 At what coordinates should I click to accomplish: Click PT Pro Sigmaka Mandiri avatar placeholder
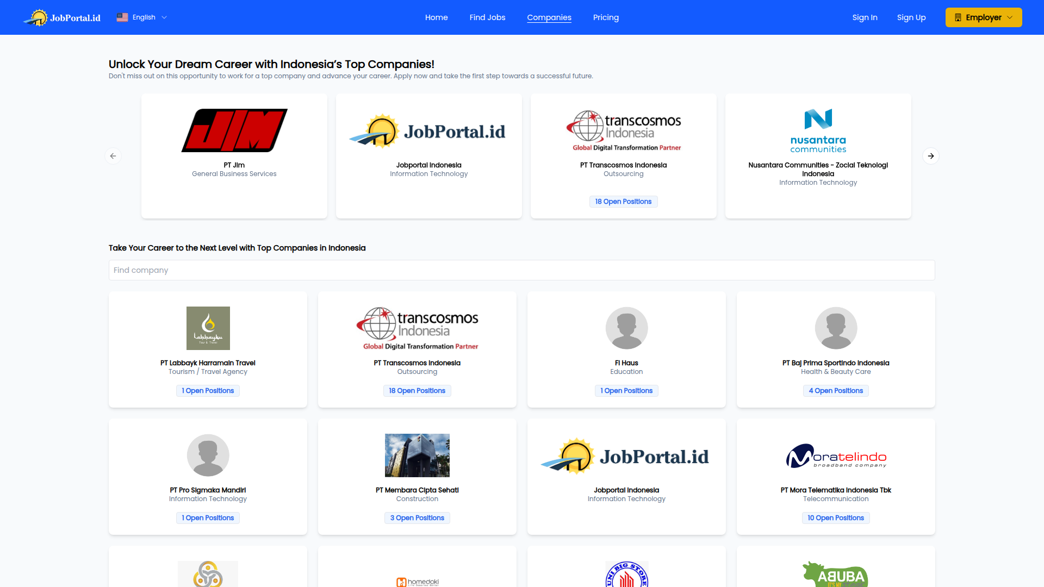point(208,455)
